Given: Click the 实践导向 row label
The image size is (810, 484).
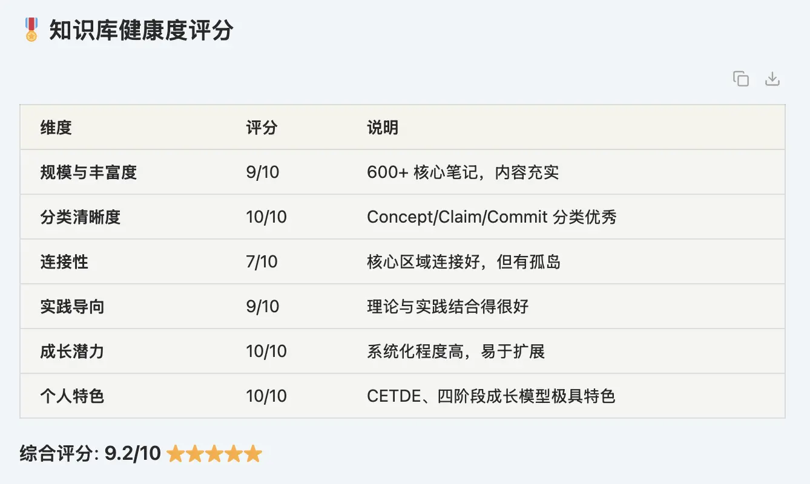Looking at the screenshot, I should tap(72, 307).
